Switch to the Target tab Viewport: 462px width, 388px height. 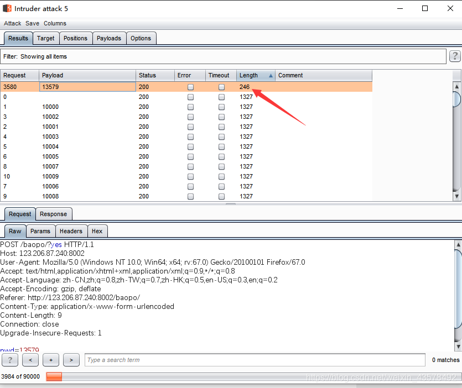point(46,38)
